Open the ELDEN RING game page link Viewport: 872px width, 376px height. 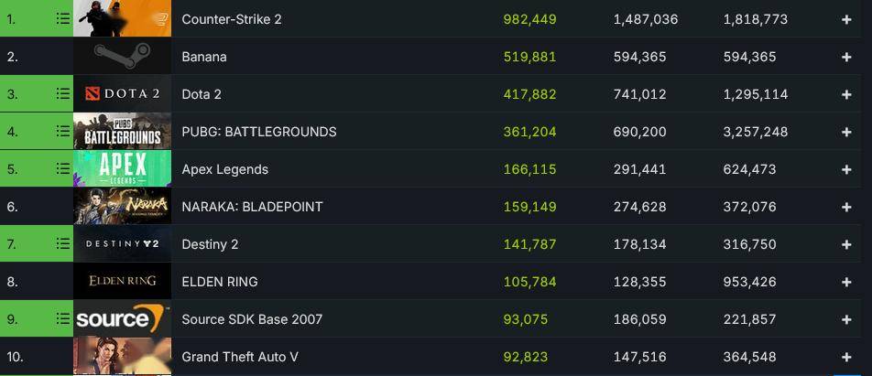tap(220, 282)
